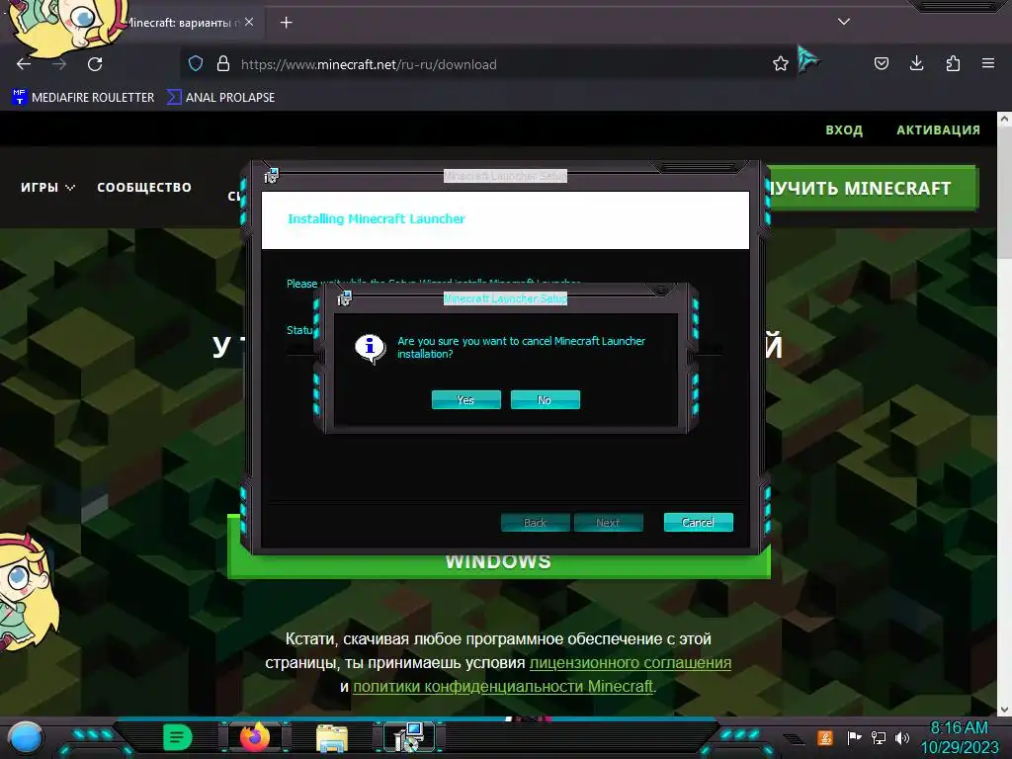The height and width of the screenshot is (759, 1012).
Task: Switch to the installer taskbar icon
Action: pos(410,737)
